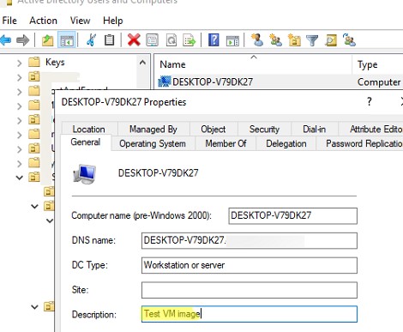The height and width of the screenshot is (332, 403).
Task: Open Properties via toolbar sheet icon
Action: (x=152, y=40)
